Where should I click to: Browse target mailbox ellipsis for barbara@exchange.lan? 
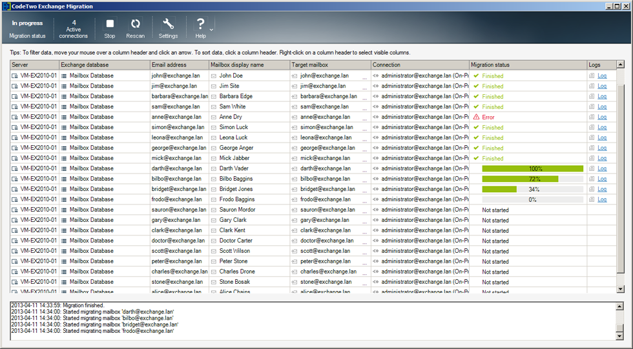click(x=364, y=98)
